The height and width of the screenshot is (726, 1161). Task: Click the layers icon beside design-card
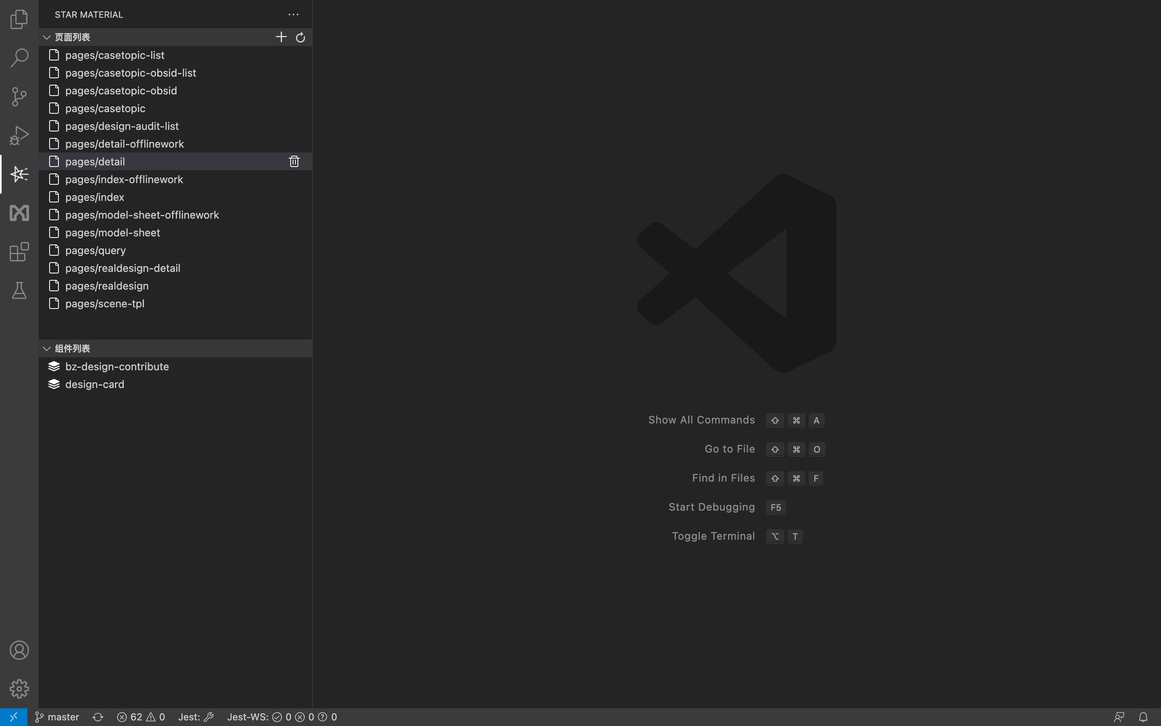(54, 384)
